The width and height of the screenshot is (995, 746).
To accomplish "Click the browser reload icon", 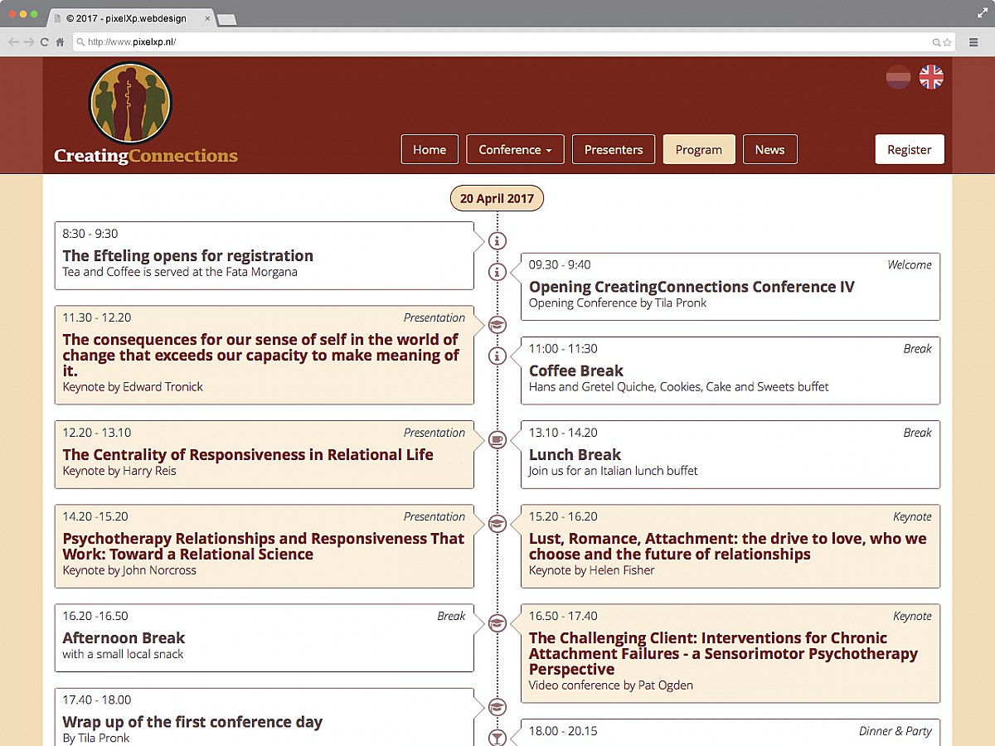I will 45,42.
